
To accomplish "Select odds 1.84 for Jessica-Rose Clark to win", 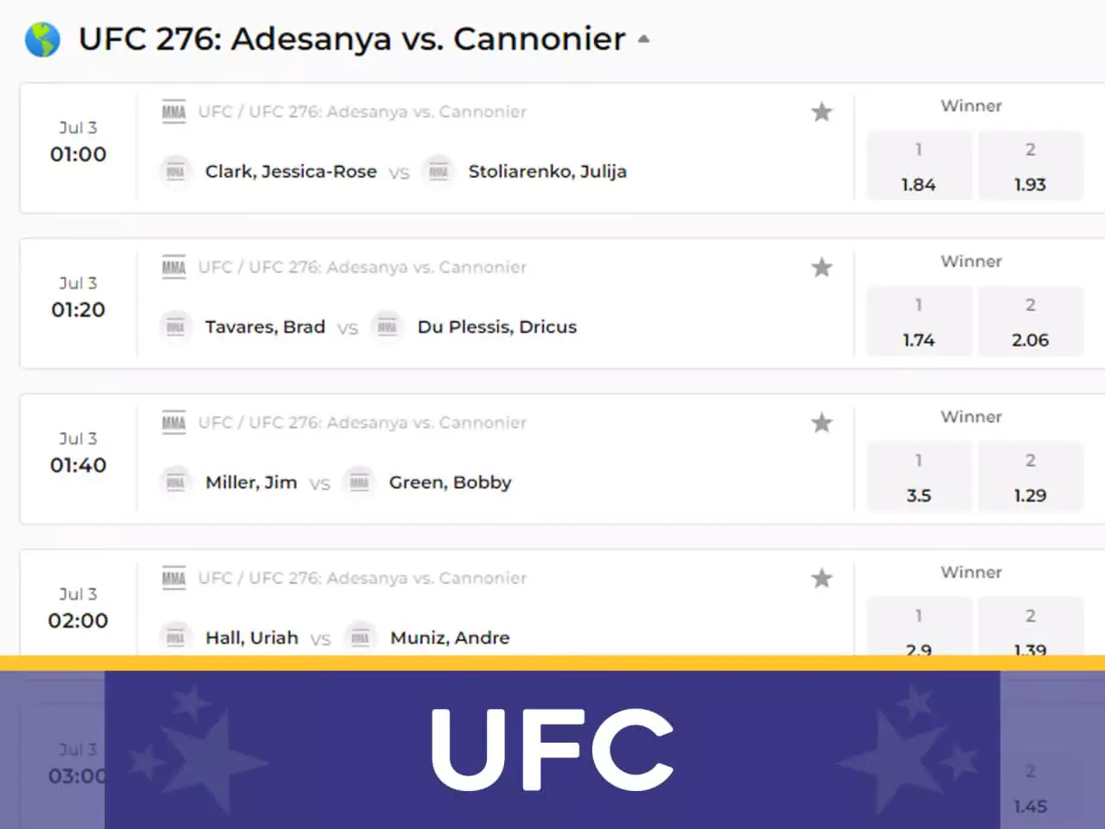I will click(x=919, y=166).
